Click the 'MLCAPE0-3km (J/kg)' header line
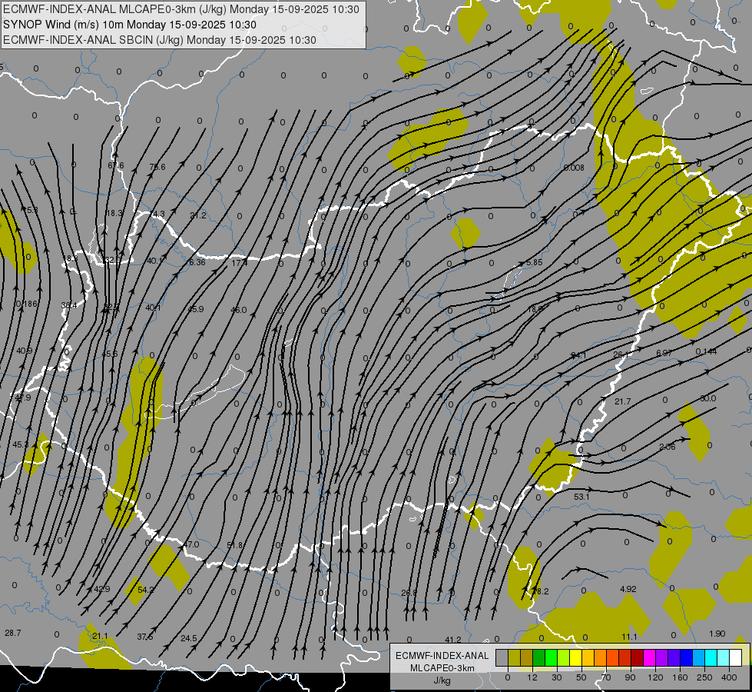 181,9
